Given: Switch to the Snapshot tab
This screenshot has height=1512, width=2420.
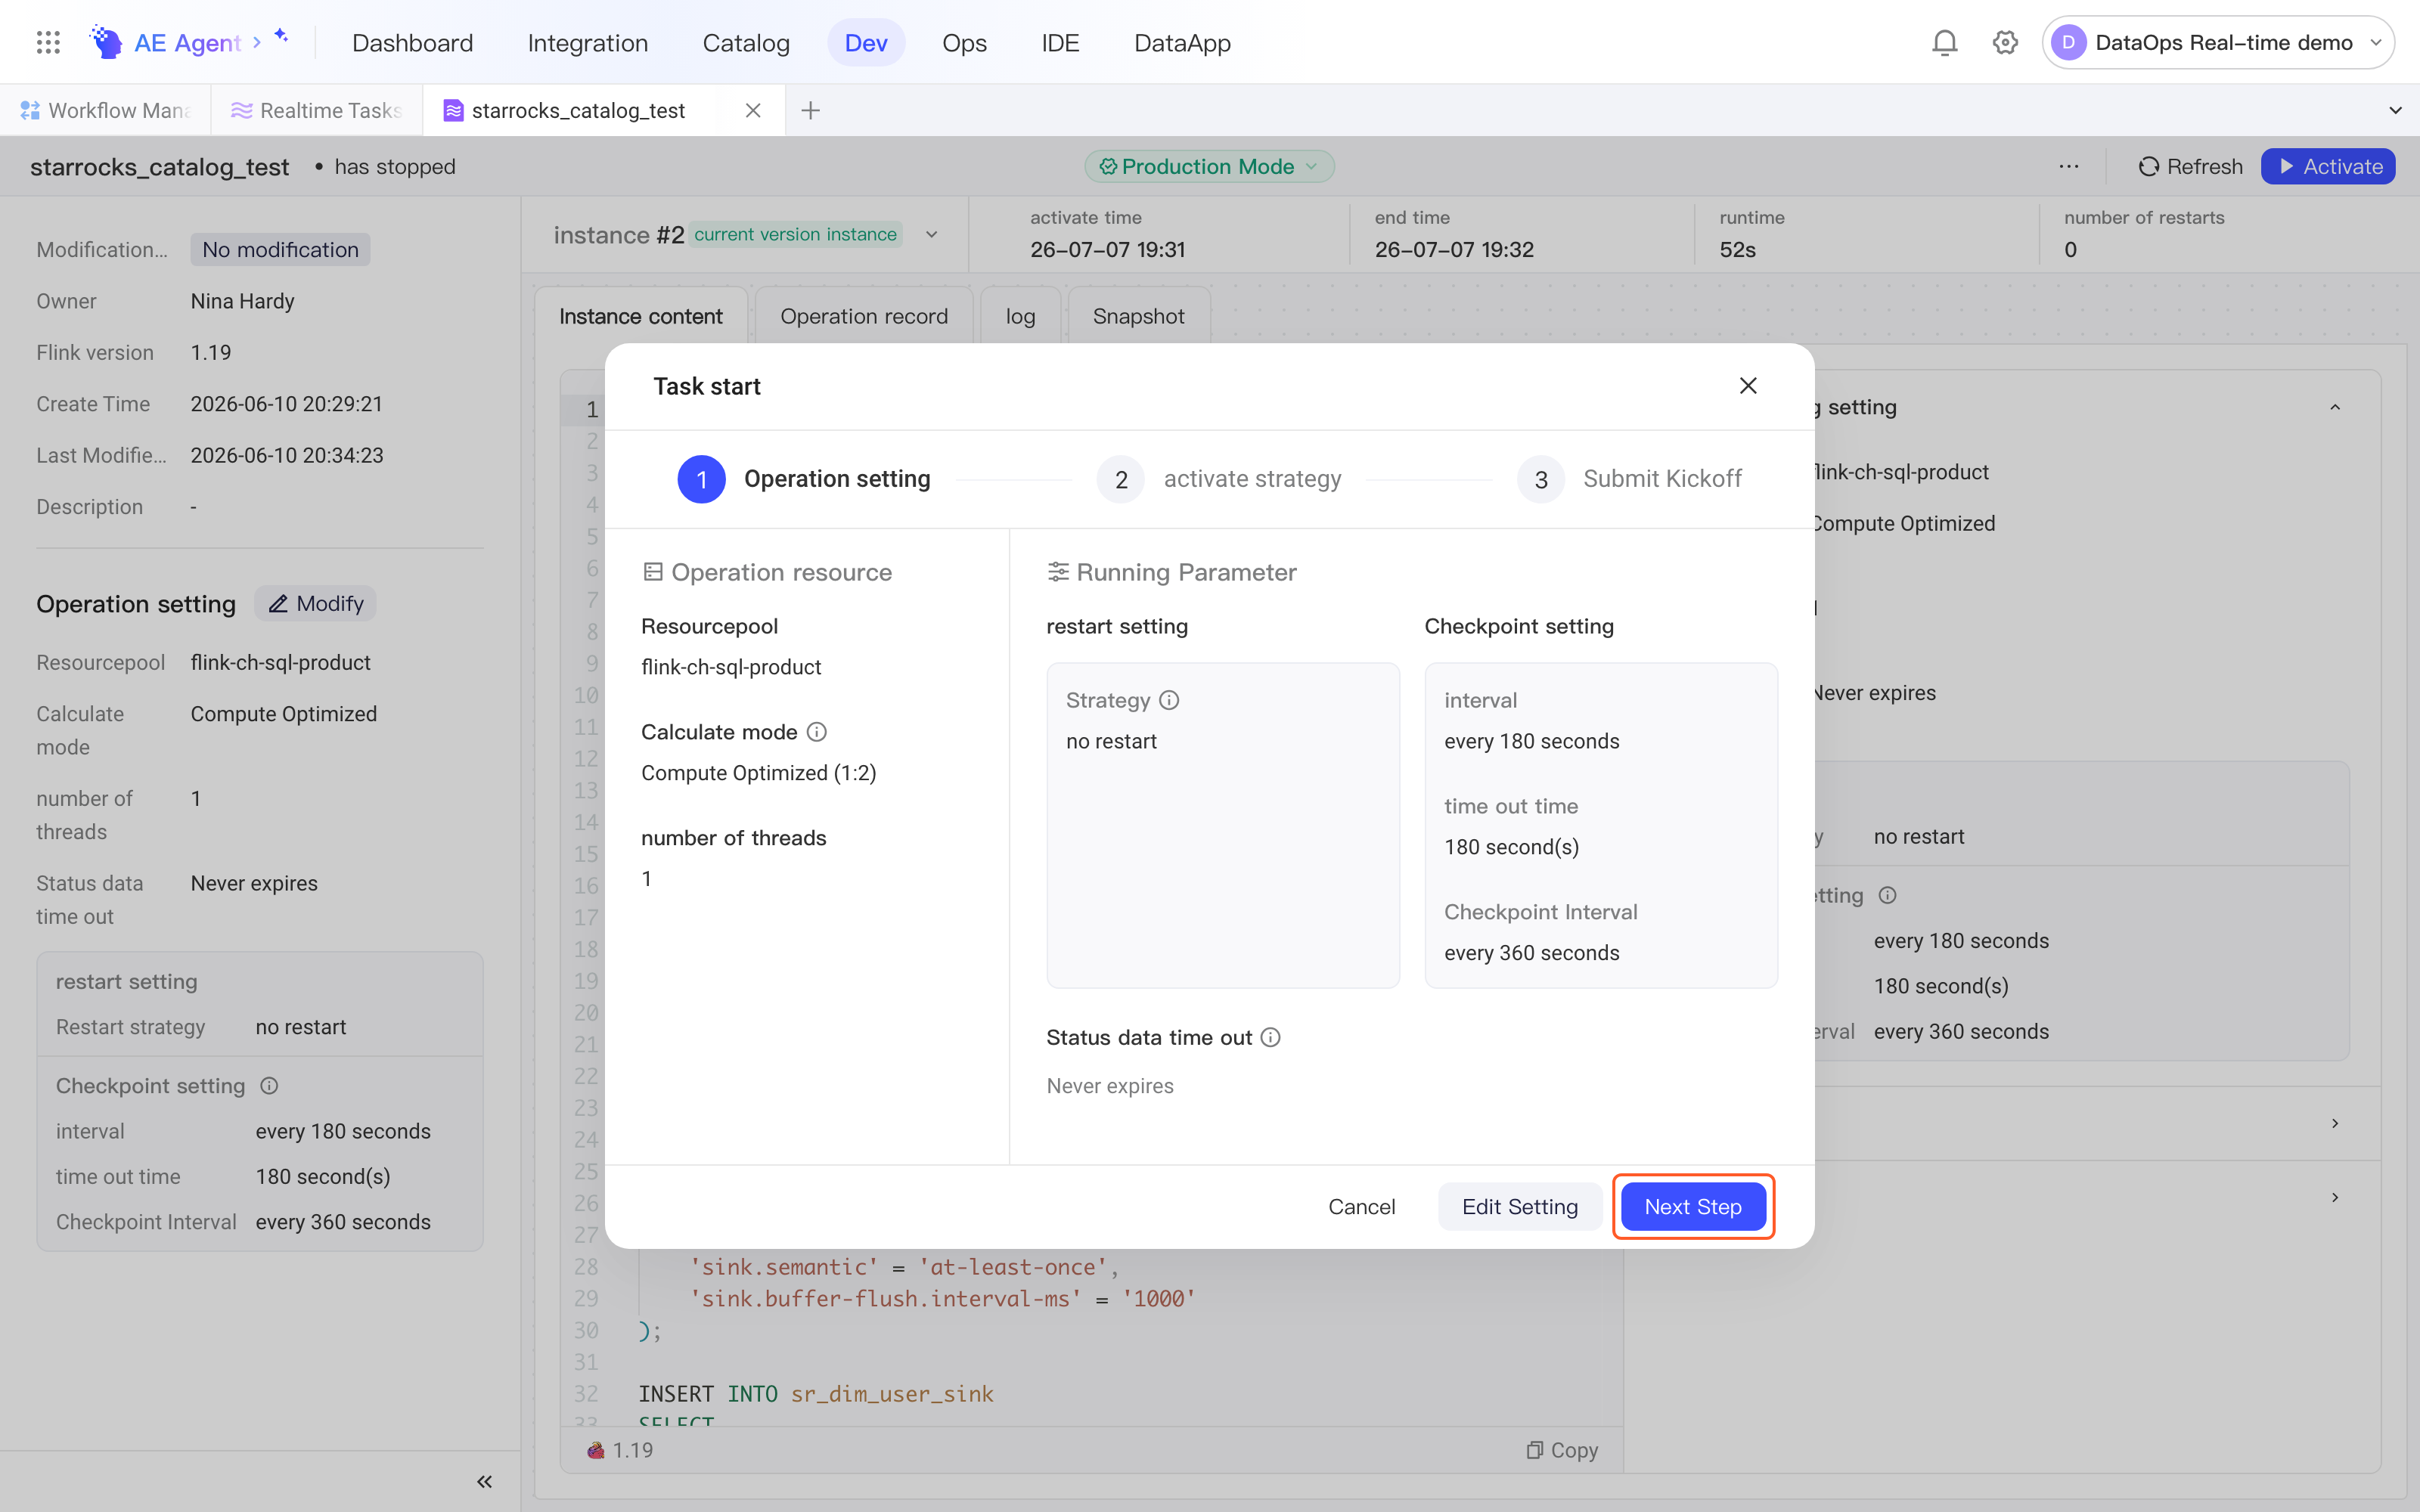Looking at the screenshot, I should click(x=1138, y=316).
